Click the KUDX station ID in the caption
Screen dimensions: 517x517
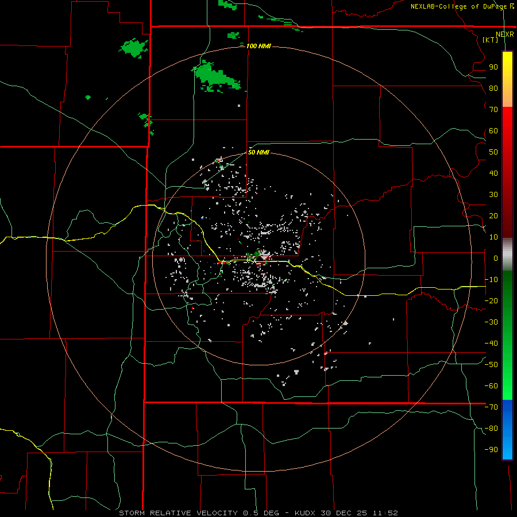(305, 513)
